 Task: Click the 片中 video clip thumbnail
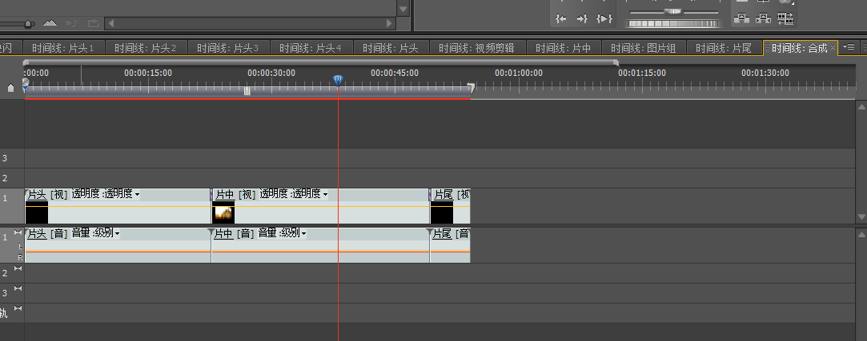223,213
